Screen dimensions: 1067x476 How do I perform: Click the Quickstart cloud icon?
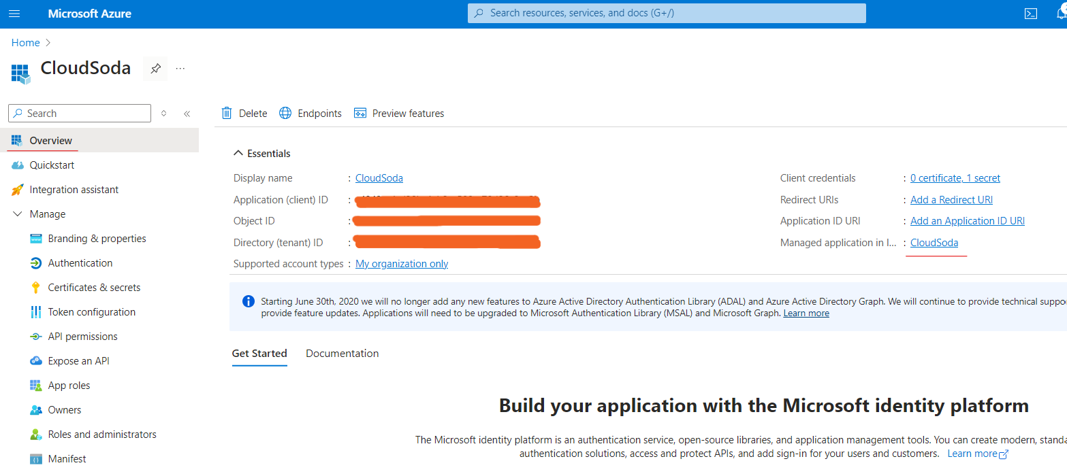click(17, 165)
